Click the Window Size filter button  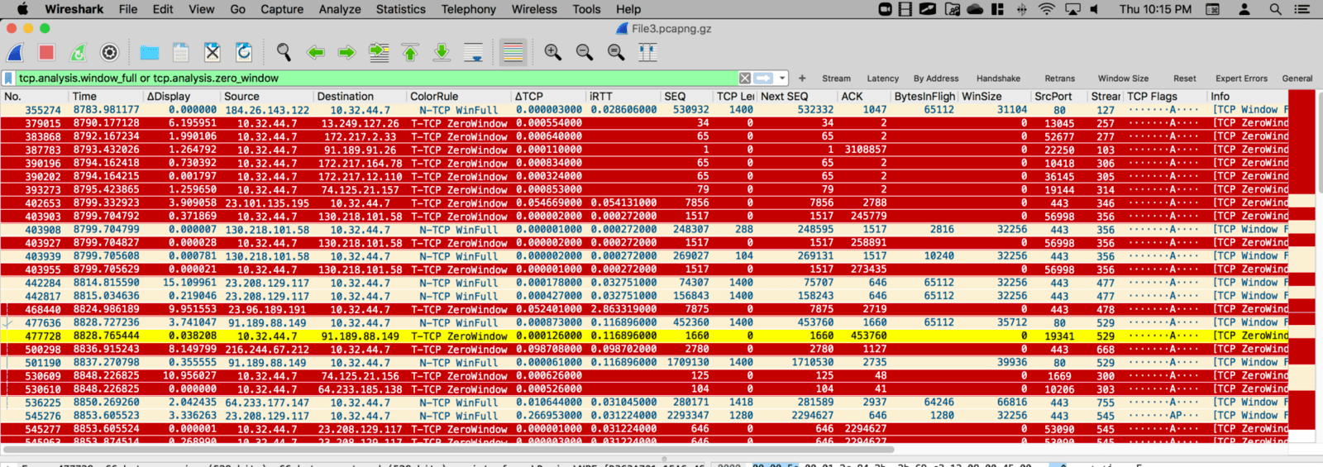point(1123,79)
